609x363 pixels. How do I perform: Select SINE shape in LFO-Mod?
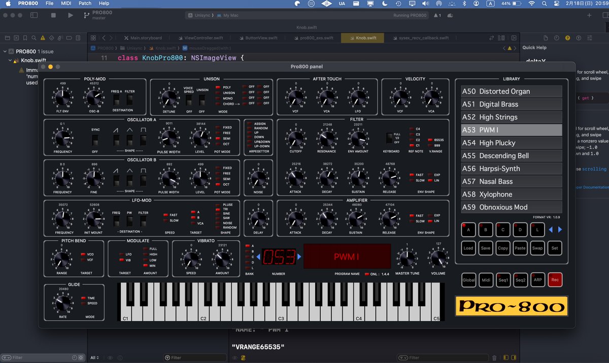(x=217, y=214)
